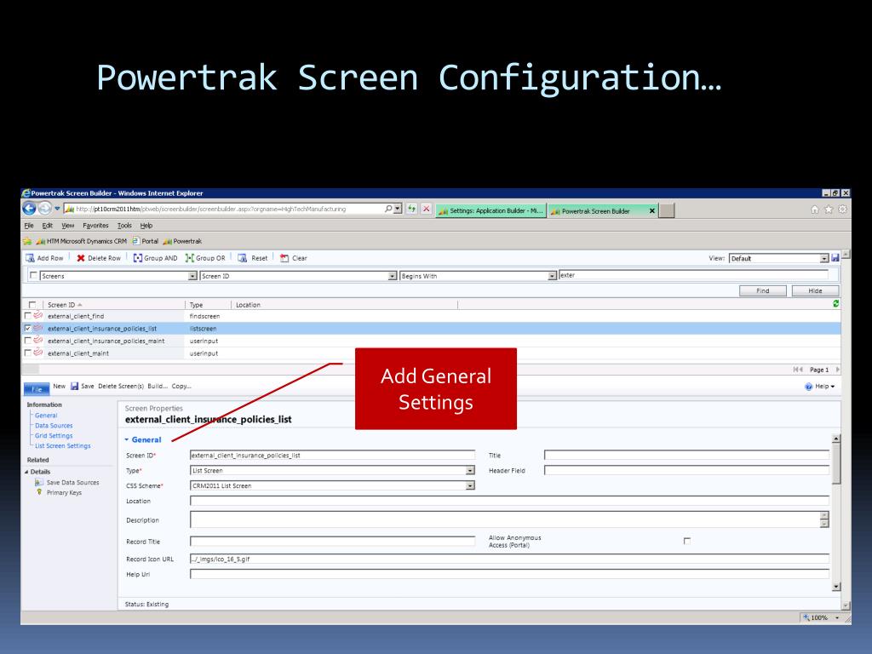Click the zoom level magnifier in status bar
The height and width of the screenshot is (654, 872).
pyautogui.click(x=806, y=617)
